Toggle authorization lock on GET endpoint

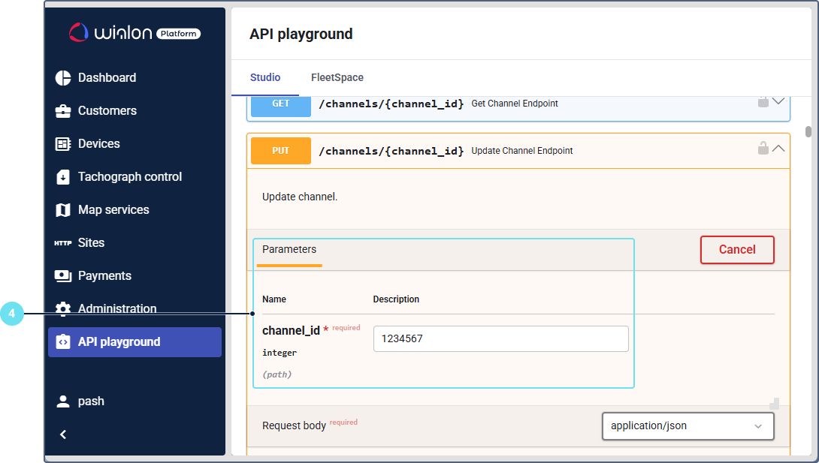pos(763,101)
